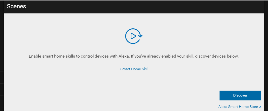Screen dimensions: 268x111
Task: Open the Alexa Smart Home Store link
Action: point(238,107)
